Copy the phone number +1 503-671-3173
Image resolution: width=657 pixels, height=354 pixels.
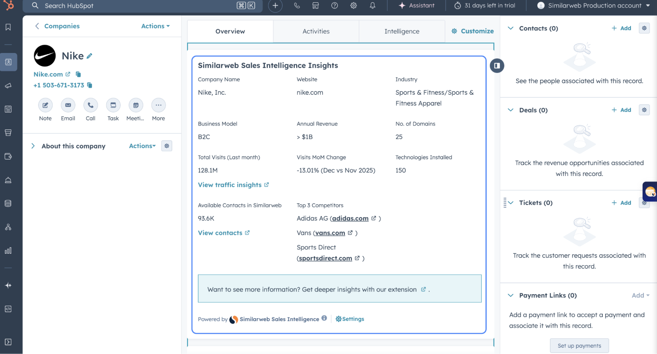(x=90, y=85)
